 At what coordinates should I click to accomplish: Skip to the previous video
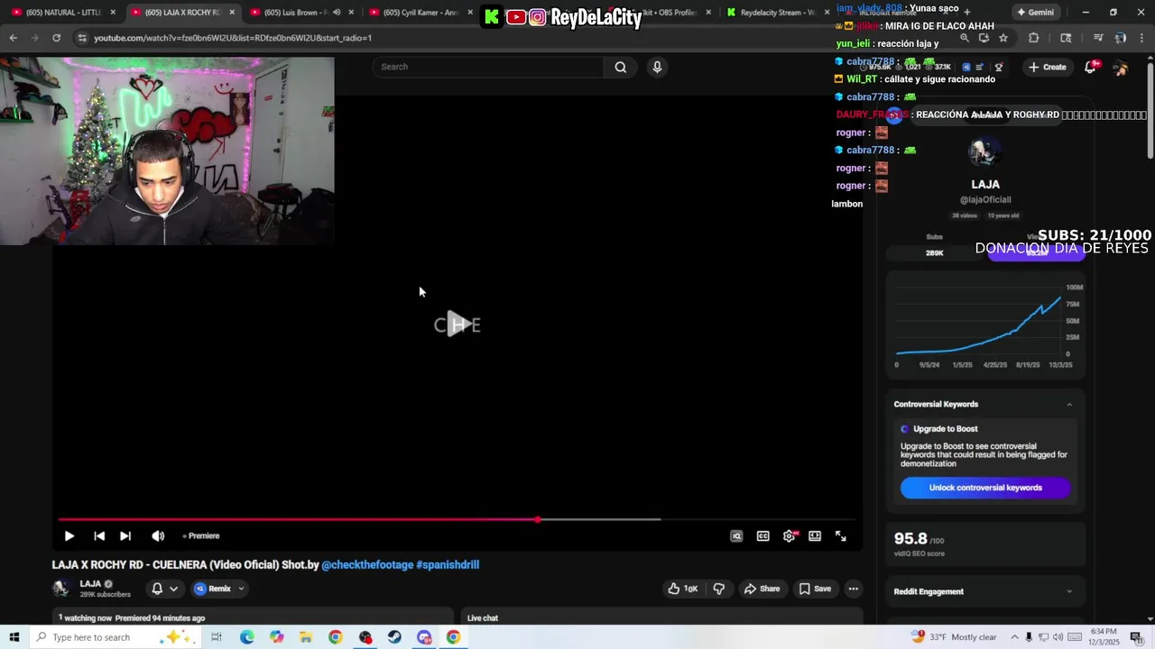[99, 535]
